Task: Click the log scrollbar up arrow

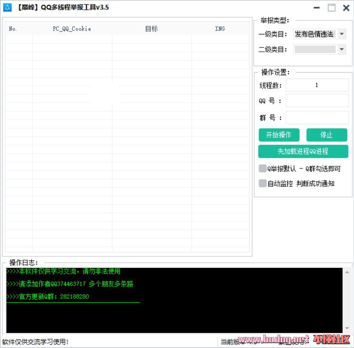Action: pyautogui.click(x=347, y=272)
